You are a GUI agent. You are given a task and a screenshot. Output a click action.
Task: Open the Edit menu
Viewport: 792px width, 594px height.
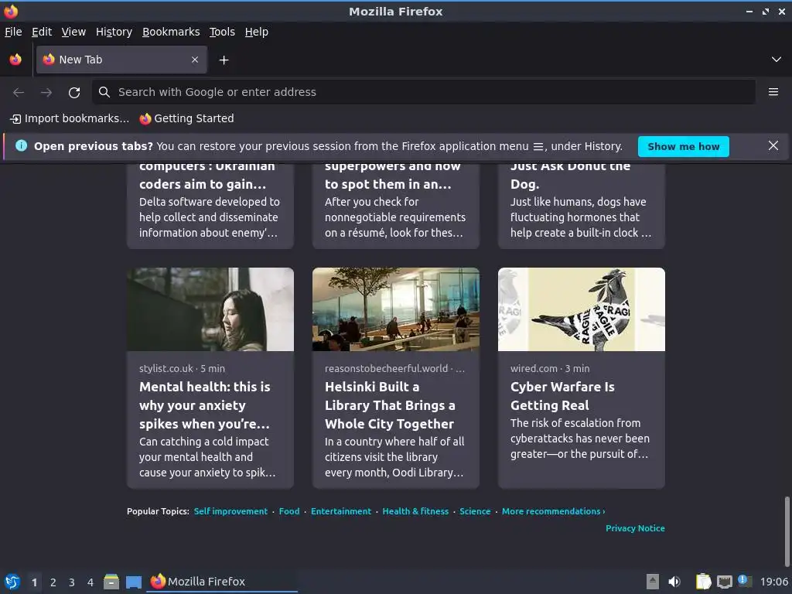click(42, 32)
